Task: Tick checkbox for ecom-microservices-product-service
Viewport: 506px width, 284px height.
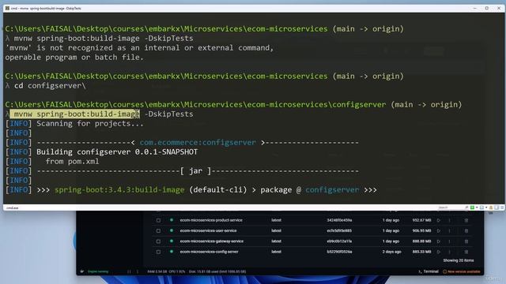Action: 158,220
